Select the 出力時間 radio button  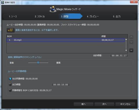10,85
